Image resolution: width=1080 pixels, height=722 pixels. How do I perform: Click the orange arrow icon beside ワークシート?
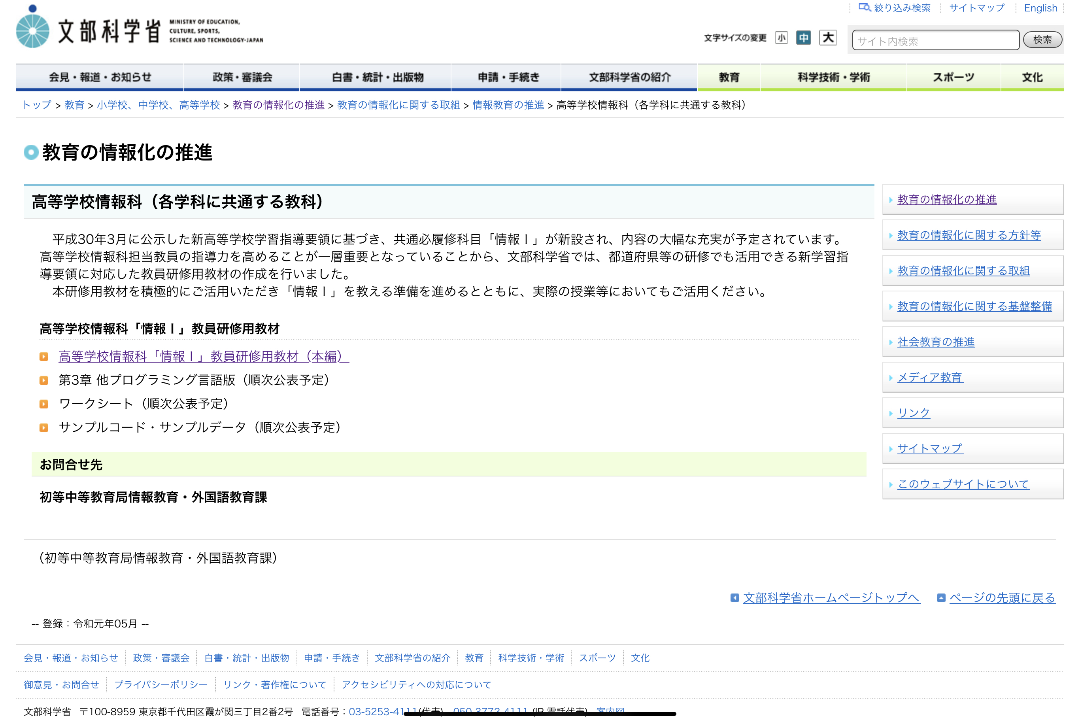click(x=45, y=404)
